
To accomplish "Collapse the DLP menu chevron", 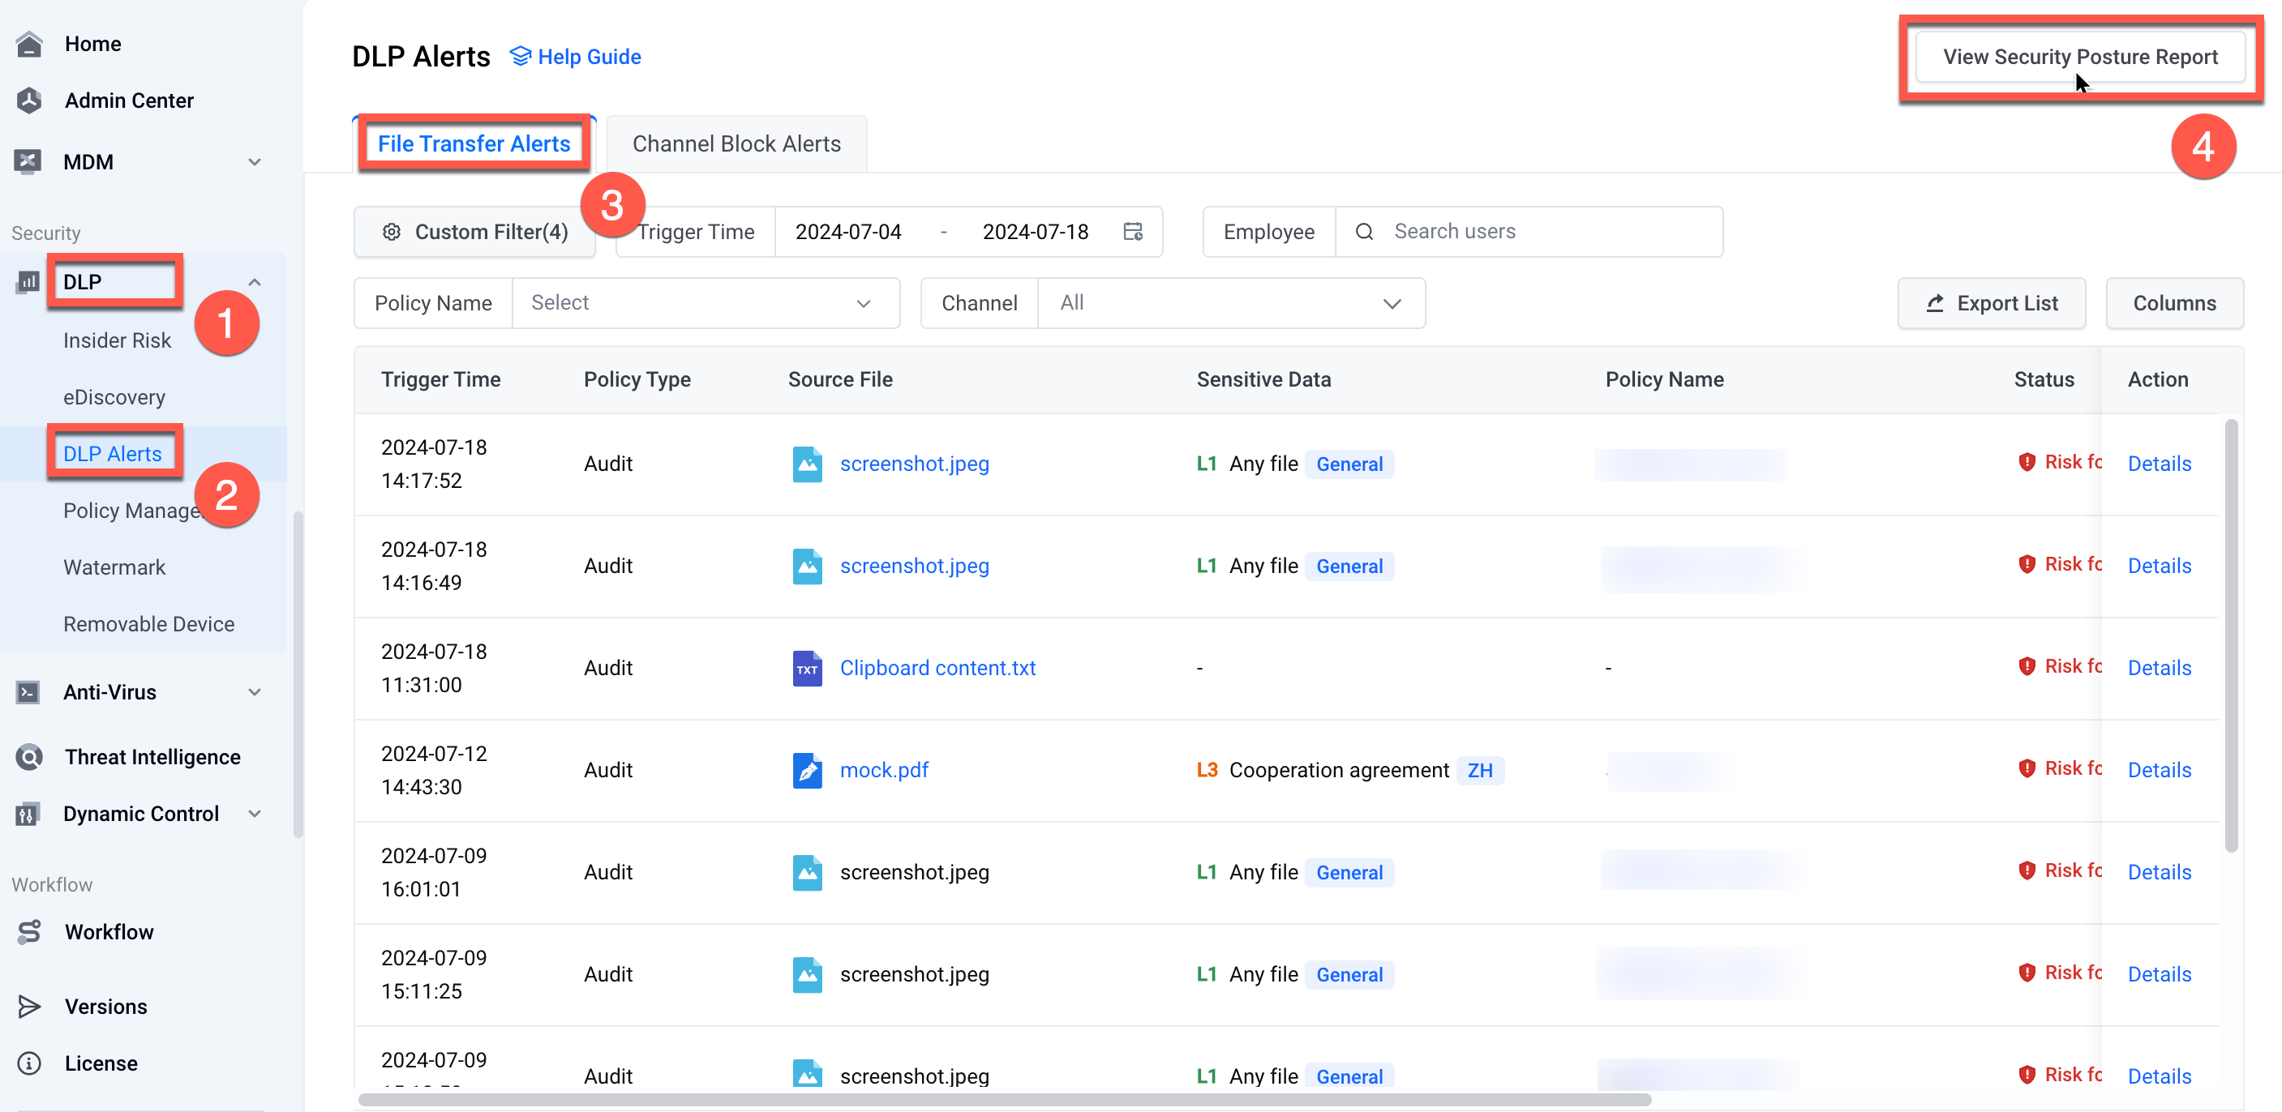I will [255, 282].
